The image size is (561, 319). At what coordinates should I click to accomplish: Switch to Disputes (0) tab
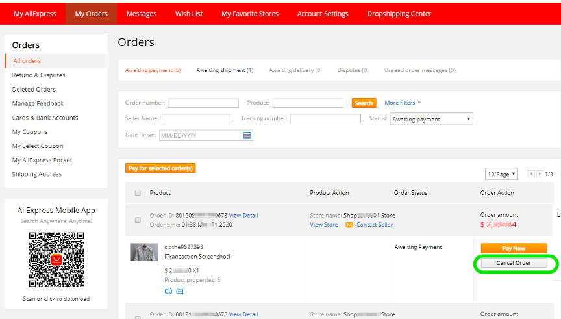click(x=353, y=70)
